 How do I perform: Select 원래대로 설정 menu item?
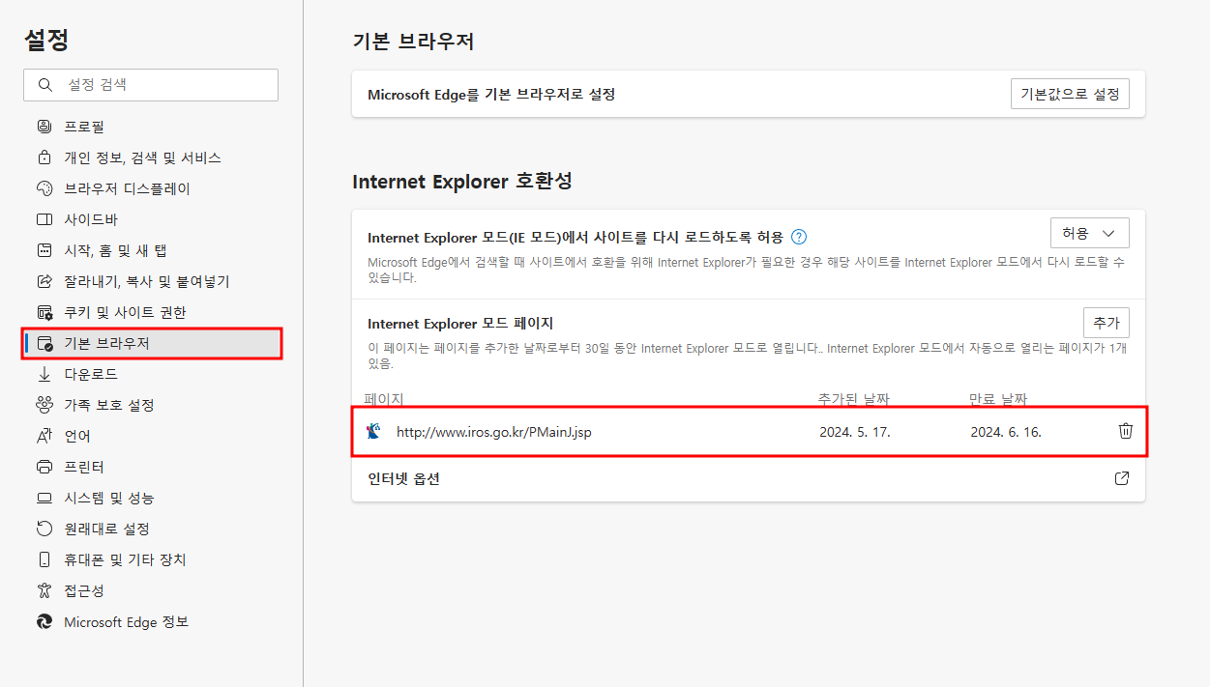click(x=151, y=529)
